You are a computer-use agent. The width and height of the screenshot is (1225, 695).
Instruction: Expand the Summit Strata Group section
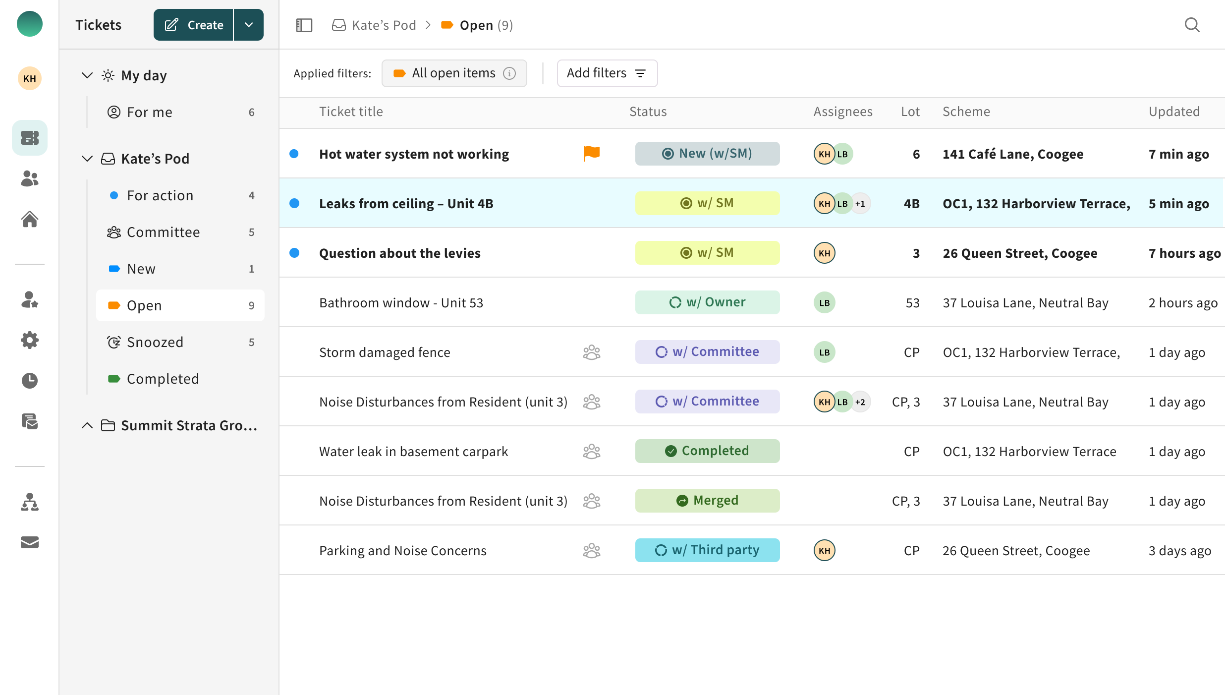tap(87, 425)
